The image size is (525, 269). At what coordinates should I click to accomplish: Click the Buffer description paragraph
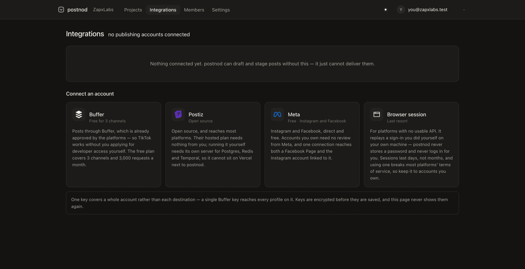[x=113, y=148]
